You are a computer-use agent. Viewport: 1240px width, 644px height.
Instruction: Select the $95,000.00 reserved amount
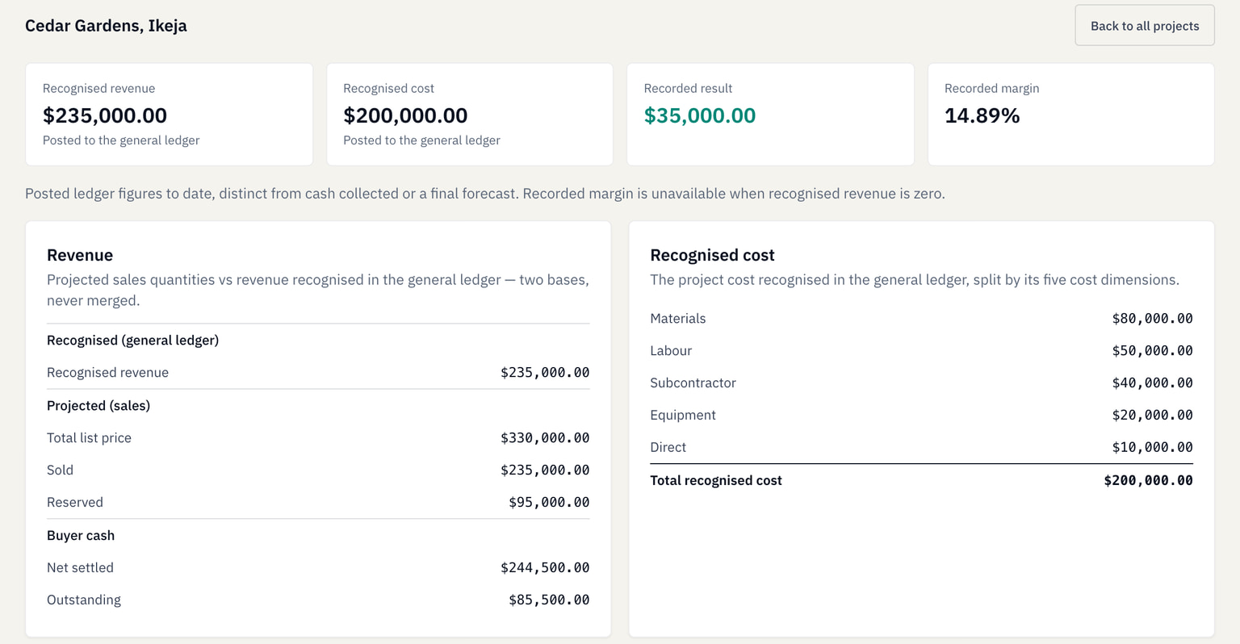[x=549, y=502]
